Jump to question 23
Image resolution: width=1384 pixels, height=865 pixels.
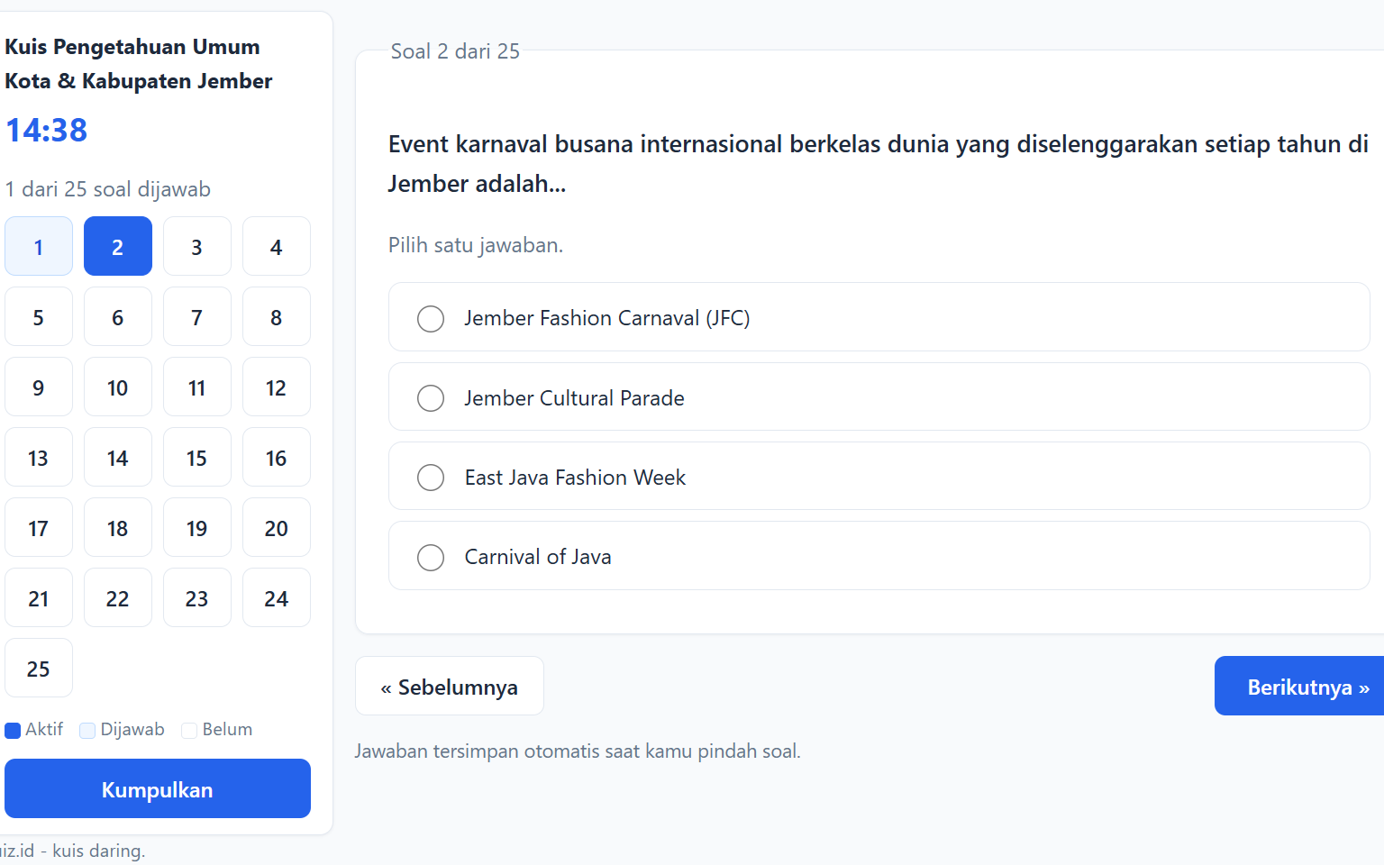(x=197, y=597)
